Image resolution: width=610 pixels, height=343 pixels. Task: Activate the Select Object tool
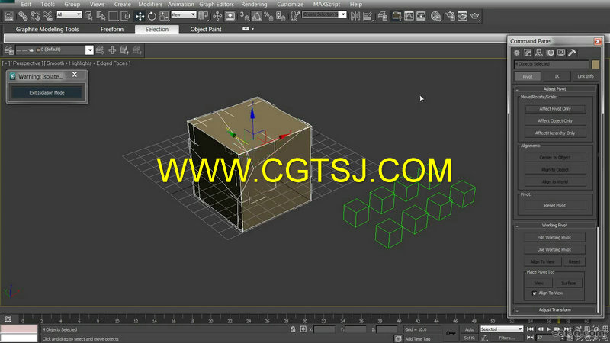88,16
